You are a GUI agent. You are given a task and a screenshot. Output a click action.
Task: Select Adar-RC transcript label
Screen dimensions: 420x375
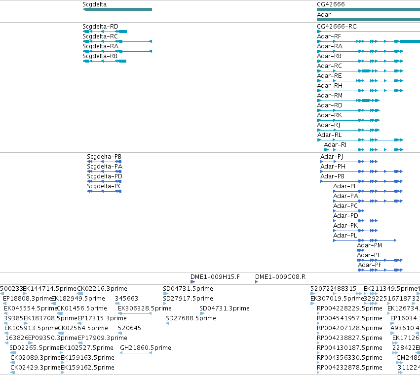click(330, 66)
